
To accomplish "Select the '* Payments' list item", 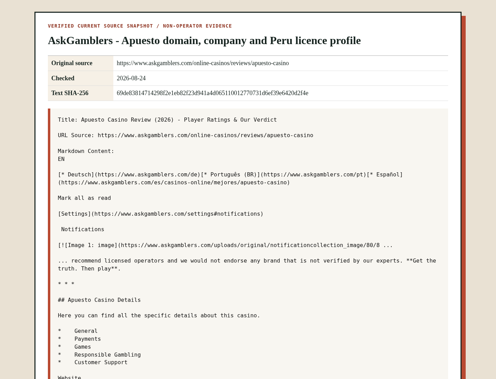I will 80,339.
